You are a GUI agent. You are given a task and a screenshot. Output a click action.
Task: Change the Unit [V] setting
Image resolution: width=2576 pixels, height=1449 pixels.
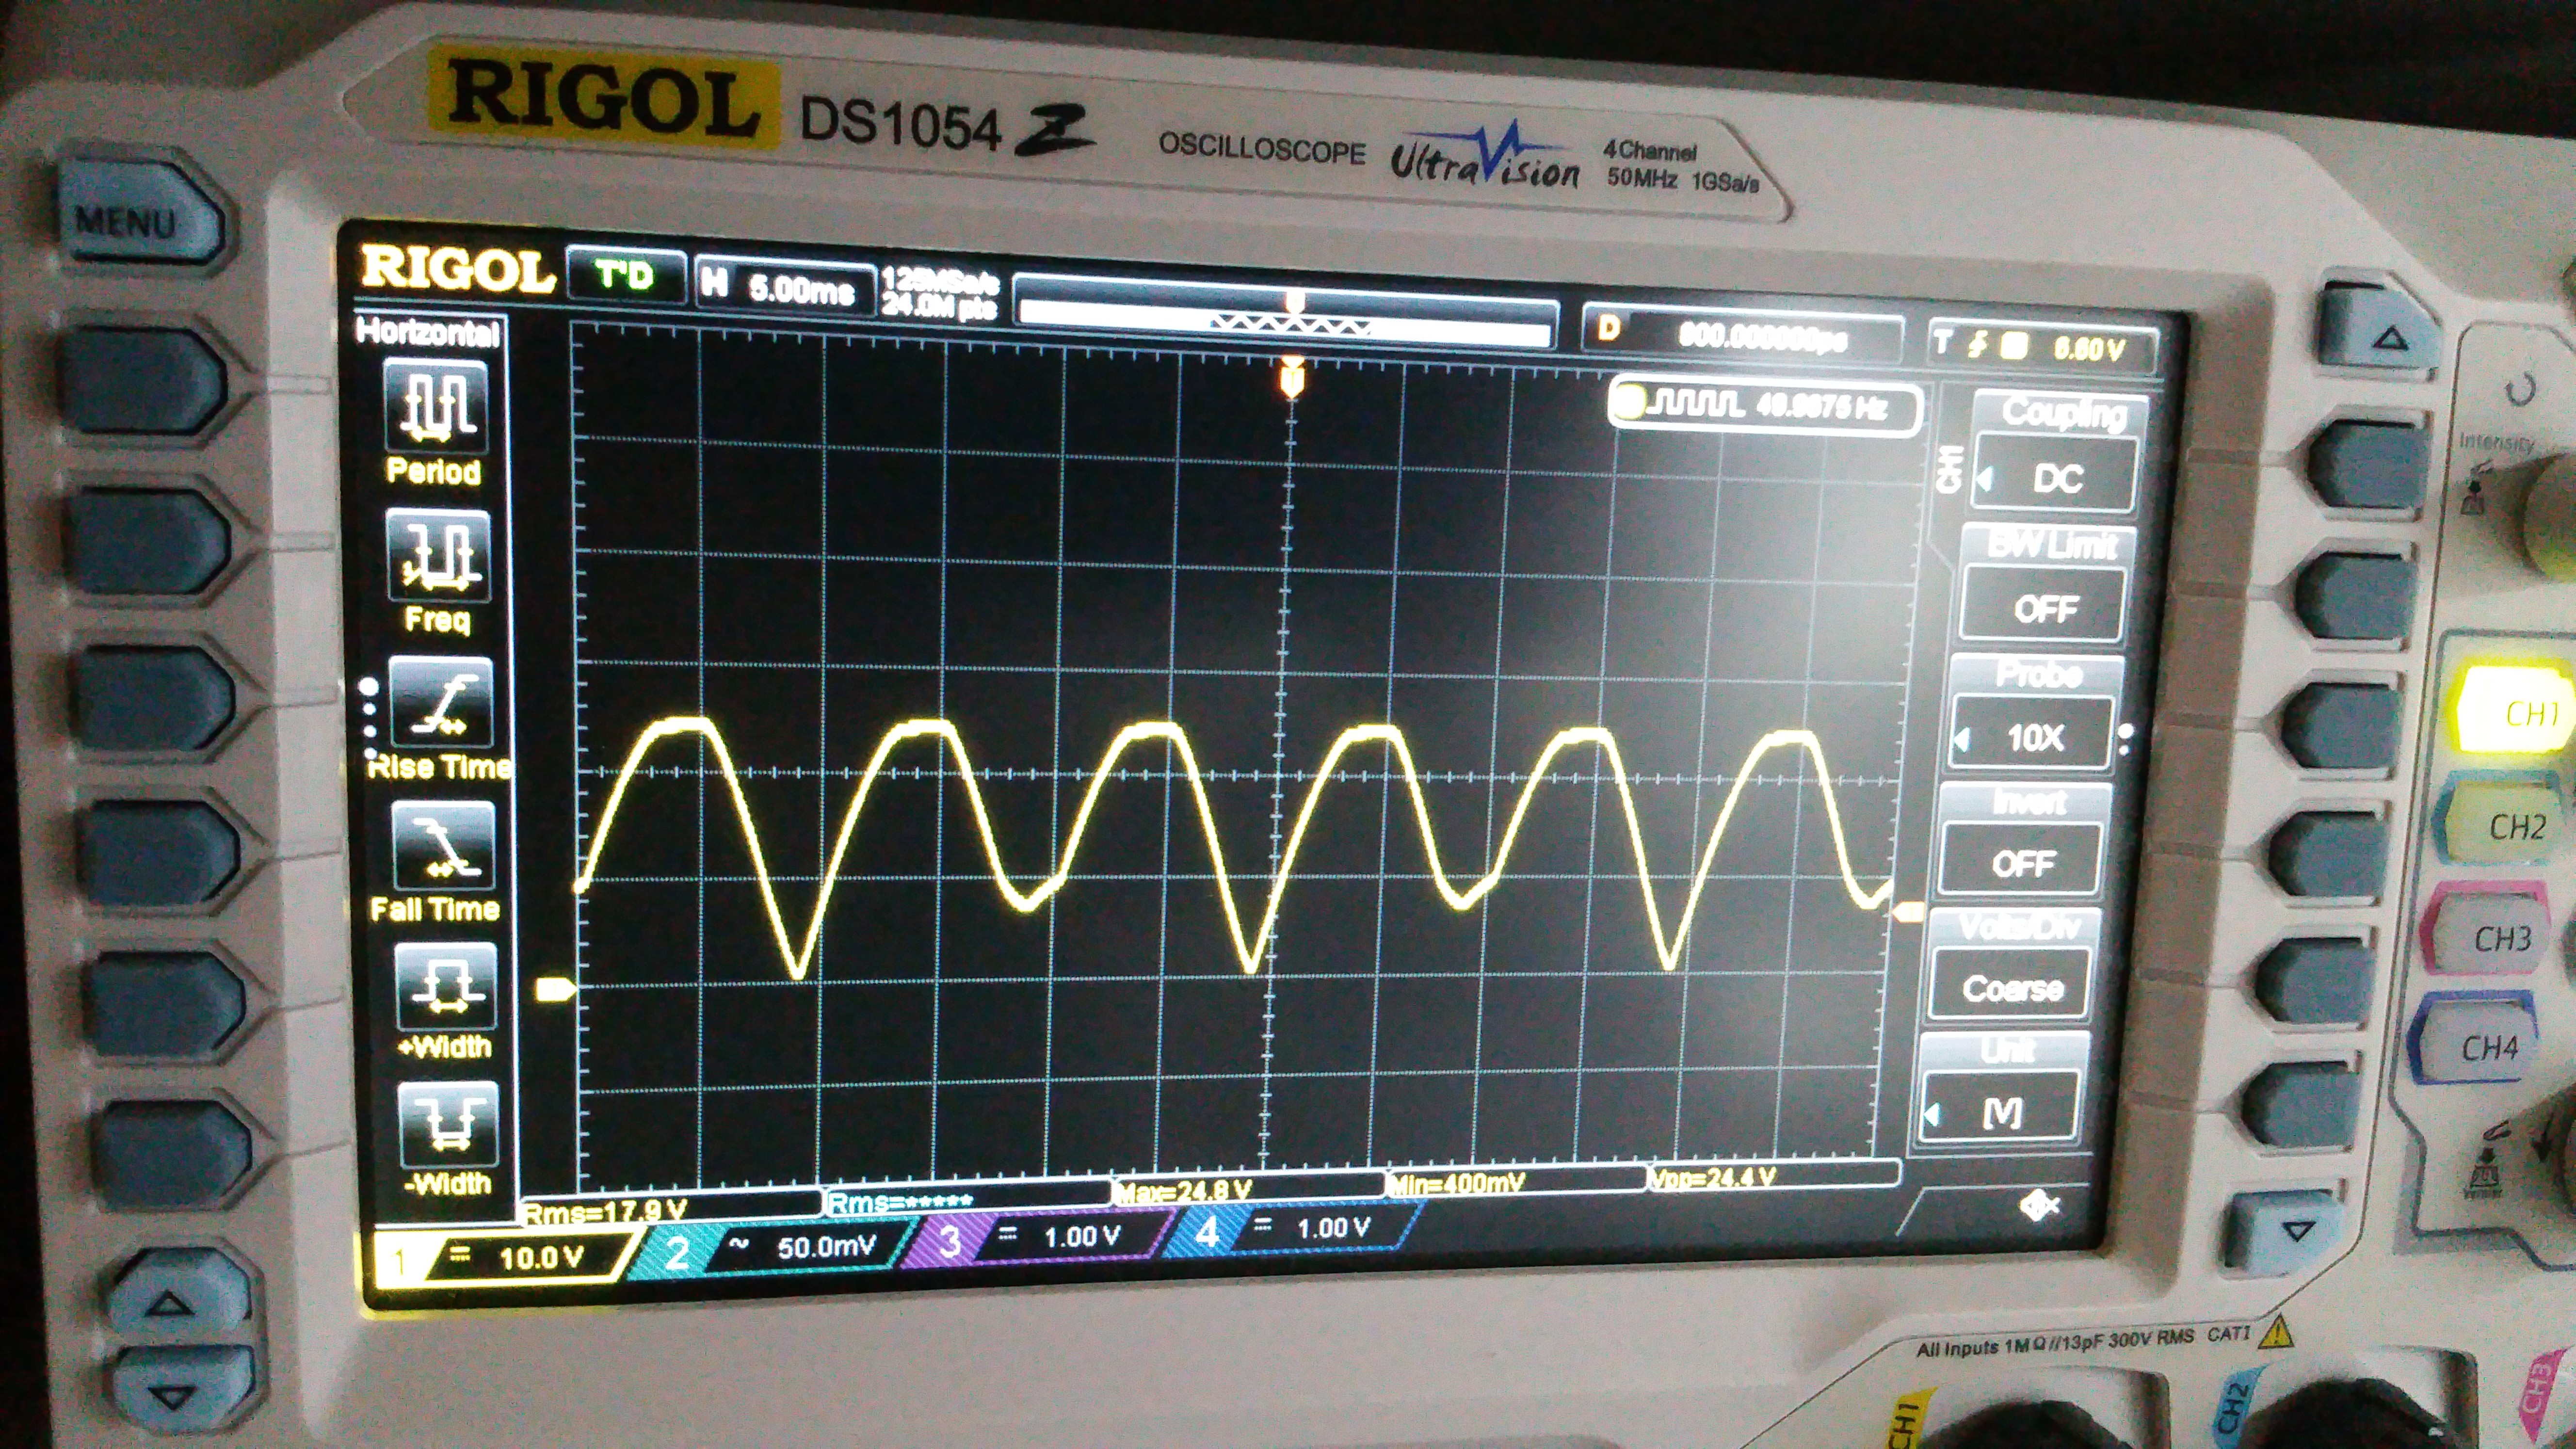pos(2000,1110)
